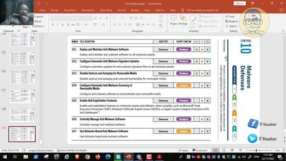Fit slide to current window icon
This screenshot has width=286, height=161.
(284, 150)
